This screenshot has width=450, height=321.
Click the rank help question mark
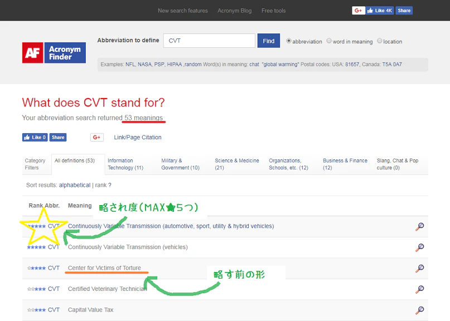click(x=110, y=186)
